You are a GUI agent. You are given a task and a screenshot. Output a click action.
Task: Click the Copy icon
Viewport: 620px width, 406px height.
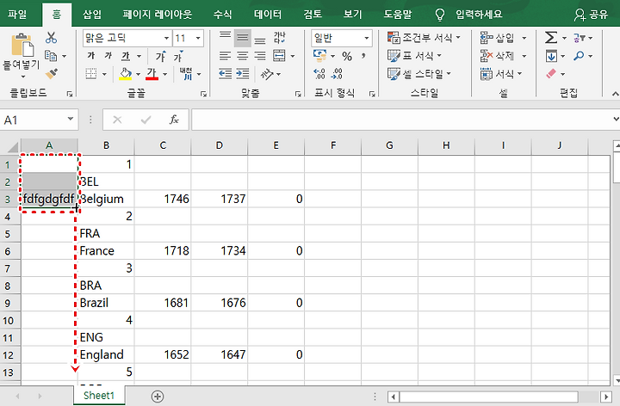51,56
